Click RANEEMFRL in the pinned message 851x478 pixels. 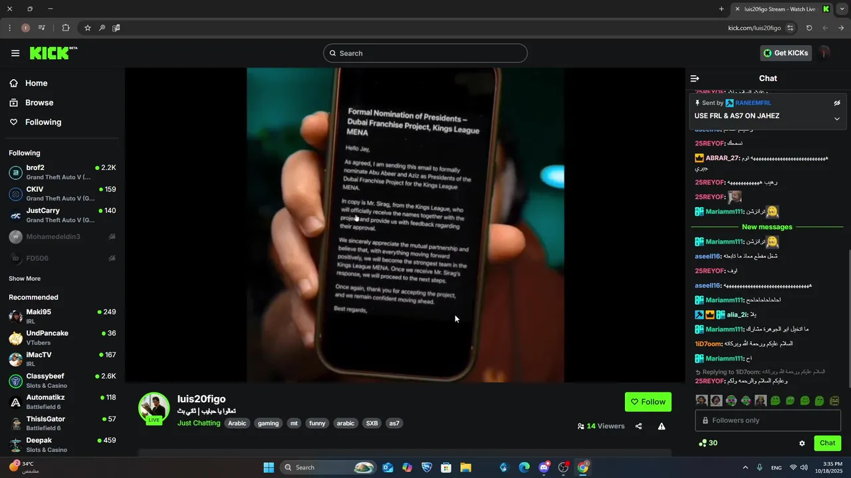[x=753, y=103]
